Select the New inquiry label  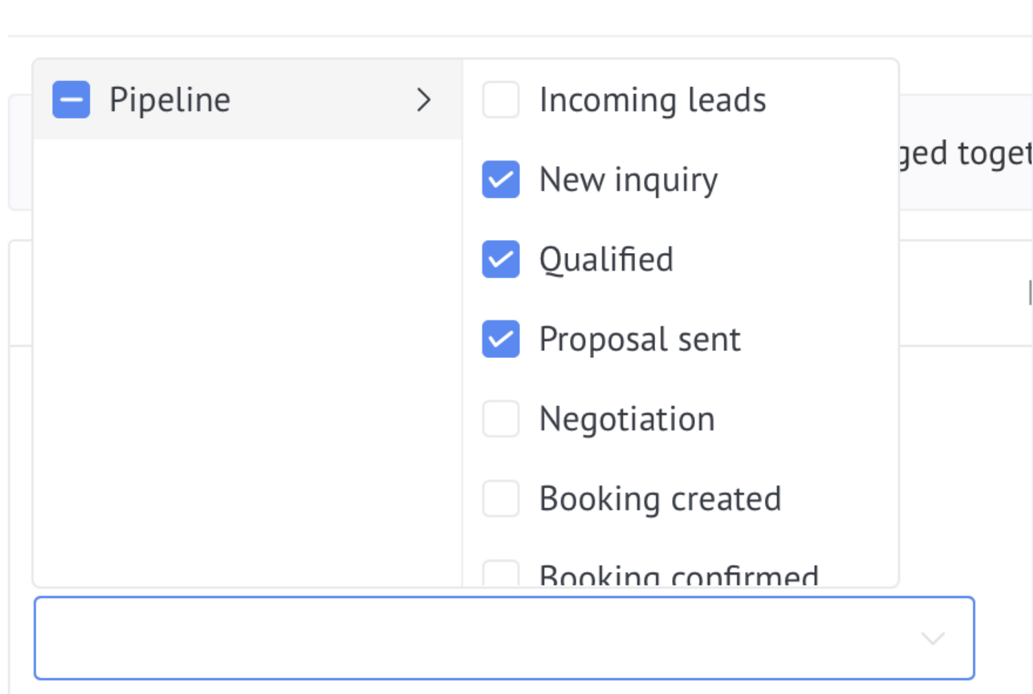point(628,180)
